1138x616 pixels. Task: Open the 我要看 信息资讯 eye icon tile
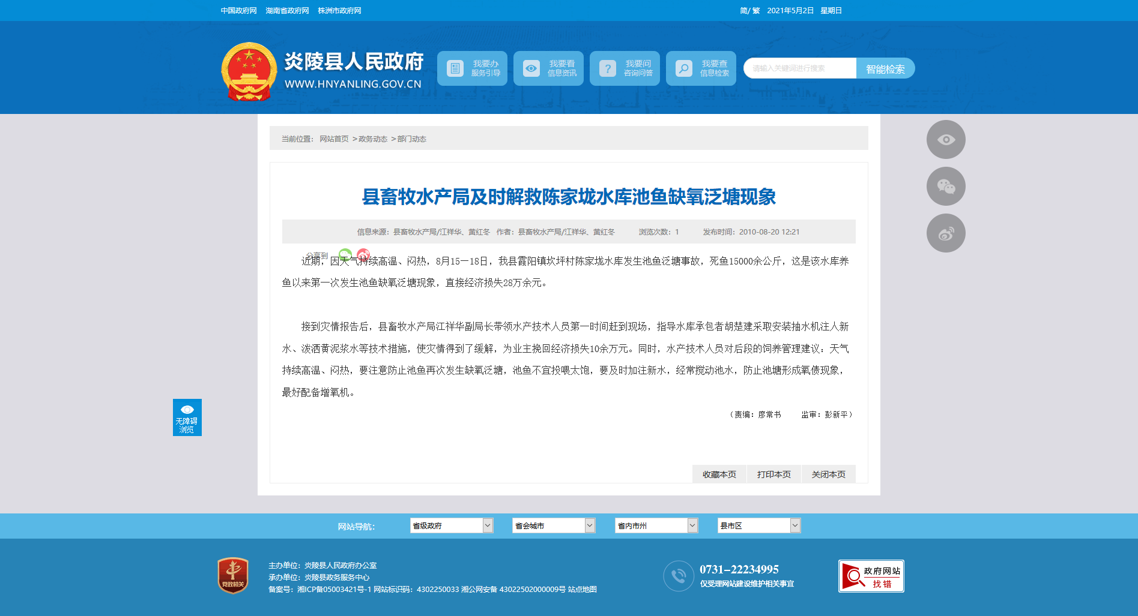click(x=548, y=68)
